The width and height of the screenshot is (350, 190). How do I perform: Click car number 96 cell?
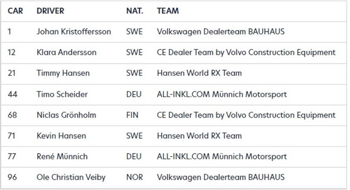coord(12,177)
